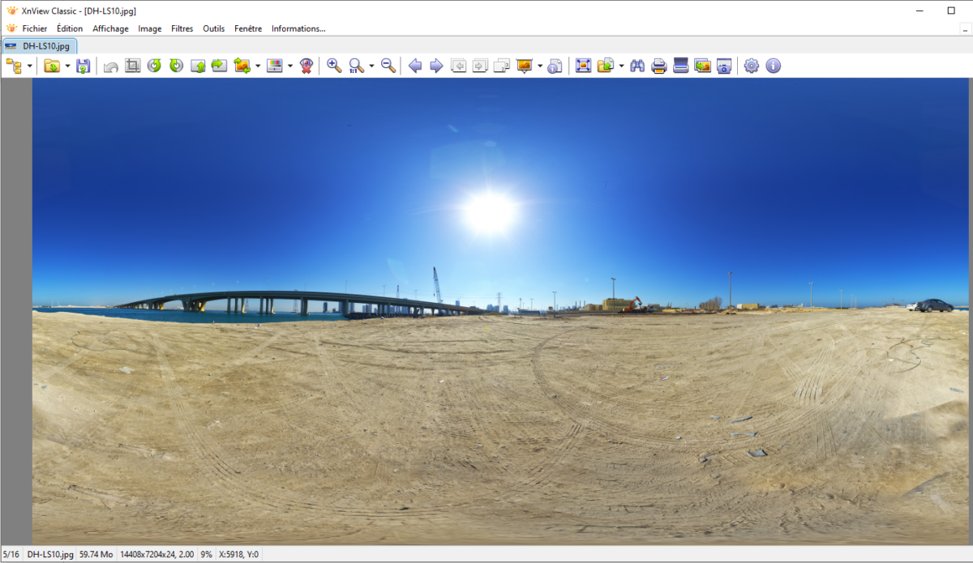Viewport: 973px width, 563px height.
Task: Print the current image
Action: [x=659, y=66]
